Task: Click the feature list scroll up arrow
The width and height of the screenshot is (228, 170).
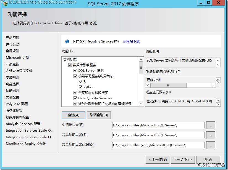Action: point(141,59)
